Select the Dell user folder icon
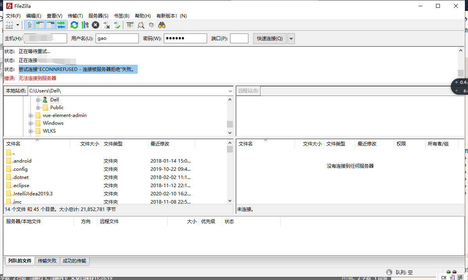The height and width of the screenshot is (280, 468). pyautogui.click(x=45, y=100)
